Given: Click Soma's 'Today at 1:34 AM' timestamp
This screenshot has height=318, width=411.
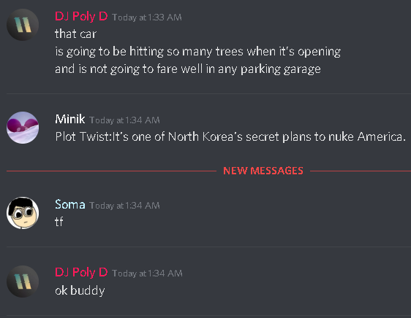Looking at the screenshot, I should tap(124, 206).
